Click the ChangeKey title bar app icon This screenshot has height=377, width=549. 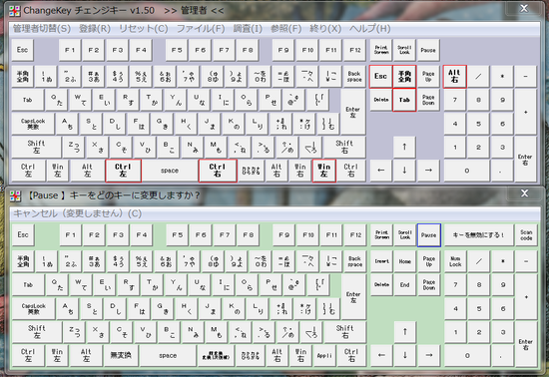tap(15, 11)
